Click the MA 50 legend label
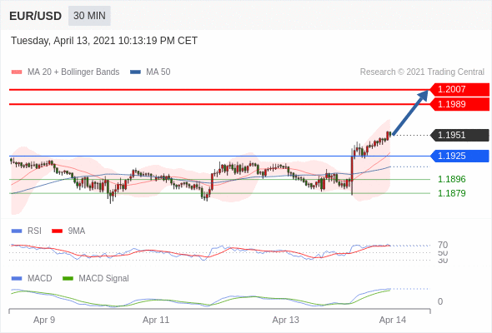The image size is (492, 333). click(158, 72)
